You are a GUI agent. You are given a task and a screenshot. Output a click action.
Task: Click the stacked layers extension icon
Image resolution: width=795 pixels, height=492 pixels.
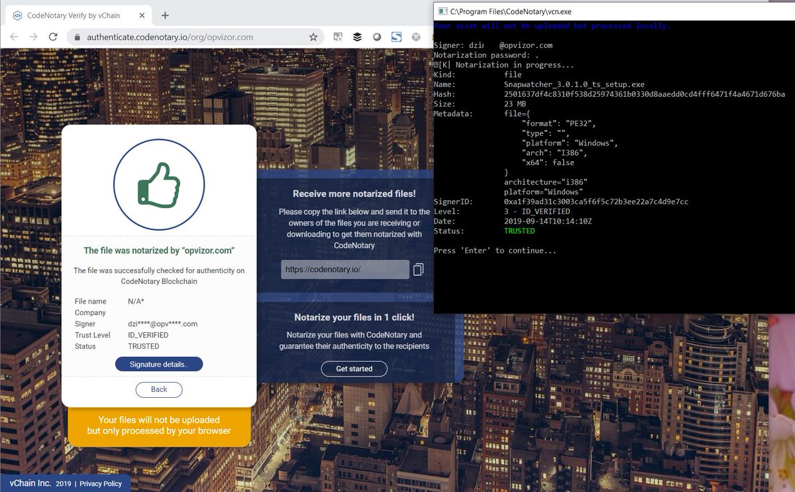pos(357,37)
